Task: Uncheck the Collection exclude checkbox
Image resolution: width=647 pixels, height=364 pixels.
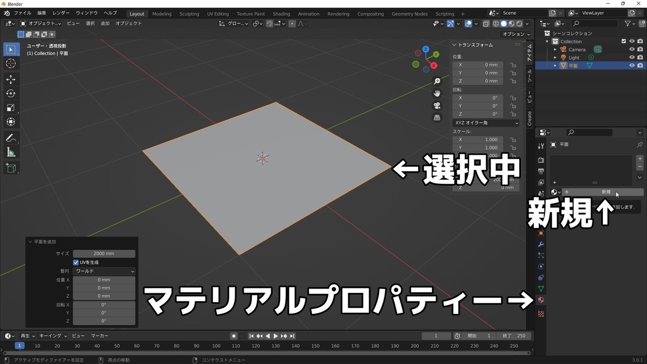Action: [x=624, y=41]
